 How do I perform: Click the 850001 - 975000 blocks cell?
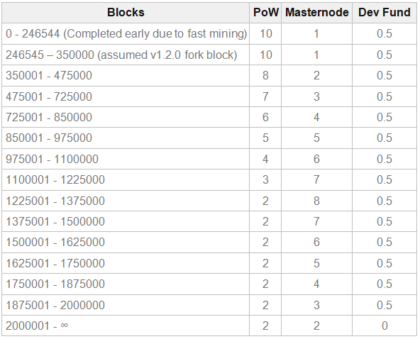coord(126,138)
